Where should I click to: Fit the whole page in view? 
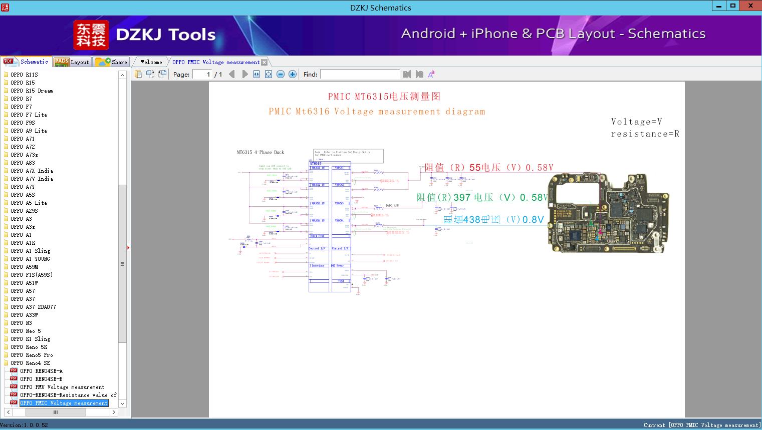(269, 74)
